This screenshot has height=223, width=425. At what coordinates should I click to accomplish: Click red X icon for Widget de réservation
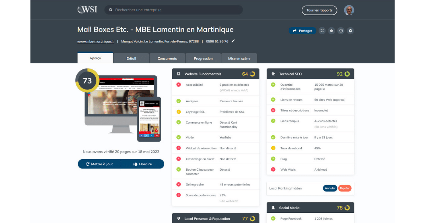click(x=178, y=148)
